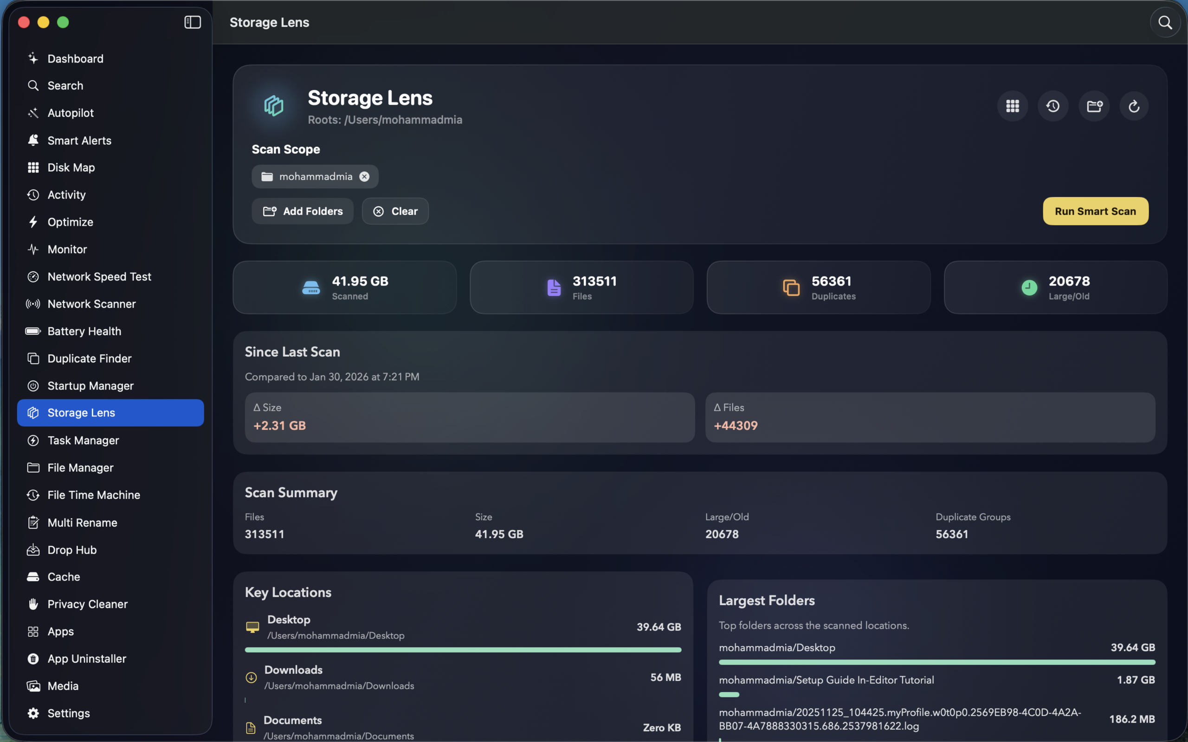Go to File Time Machine
Screen dimensions: 1188x742
coord(110,495)
